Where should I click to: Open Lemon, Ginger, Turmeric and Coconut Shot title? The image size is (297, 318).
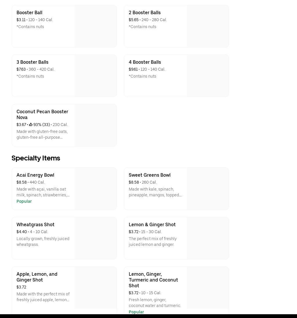(x=153, y=280)
